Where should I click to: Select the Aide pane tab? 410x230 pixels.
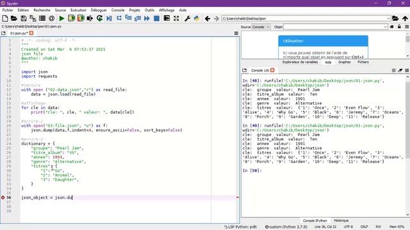(x=328, y=62)
